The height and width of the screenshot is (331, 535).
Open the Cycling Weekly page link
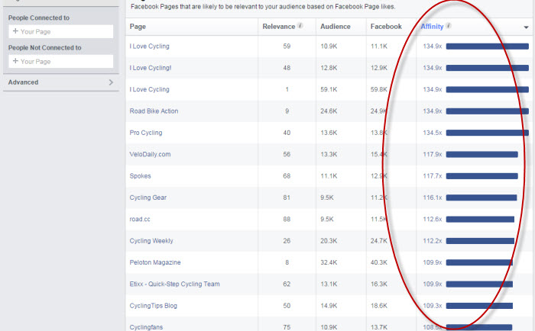(x=151, y=241)
